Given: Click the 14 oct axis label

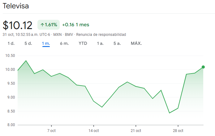Looking at the screenshot, I should coord(94,131).
